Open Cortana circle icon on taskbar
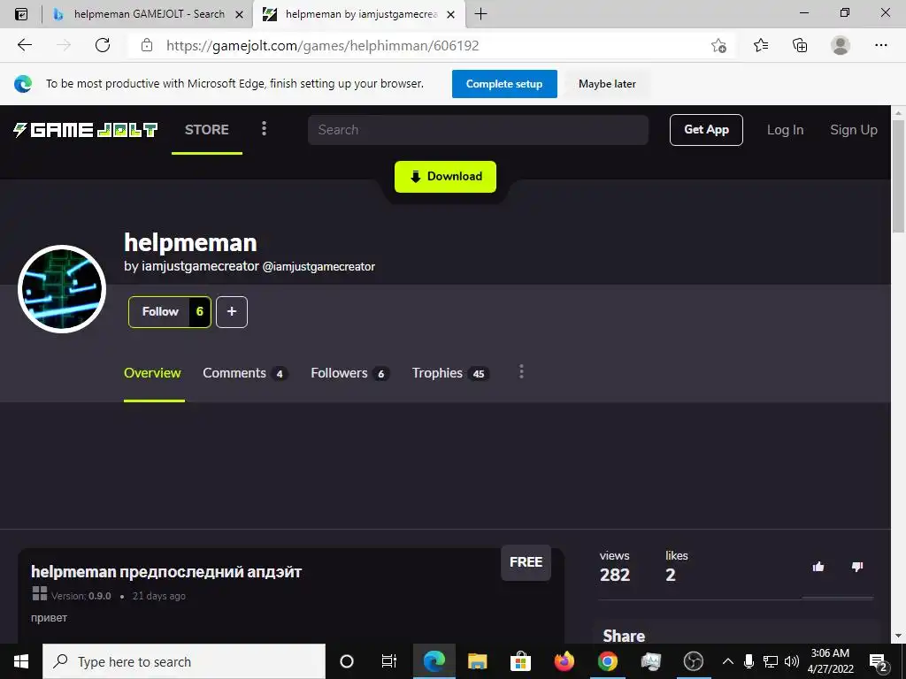 click(x=347, y=661)
